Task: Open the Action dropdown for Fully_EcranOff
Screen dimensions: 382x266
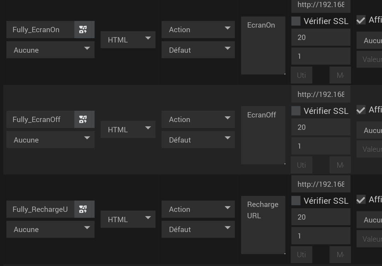Action: tap(198, 120)
